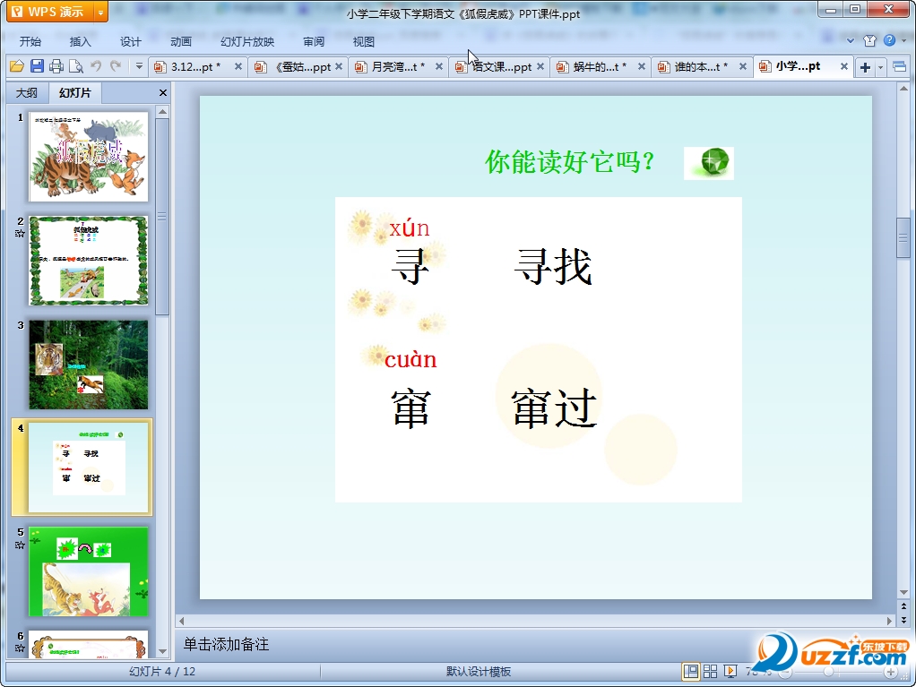
Task: Click the title text 你能读好它吗？
Action: pyautogui.click(x=571, y=162)
